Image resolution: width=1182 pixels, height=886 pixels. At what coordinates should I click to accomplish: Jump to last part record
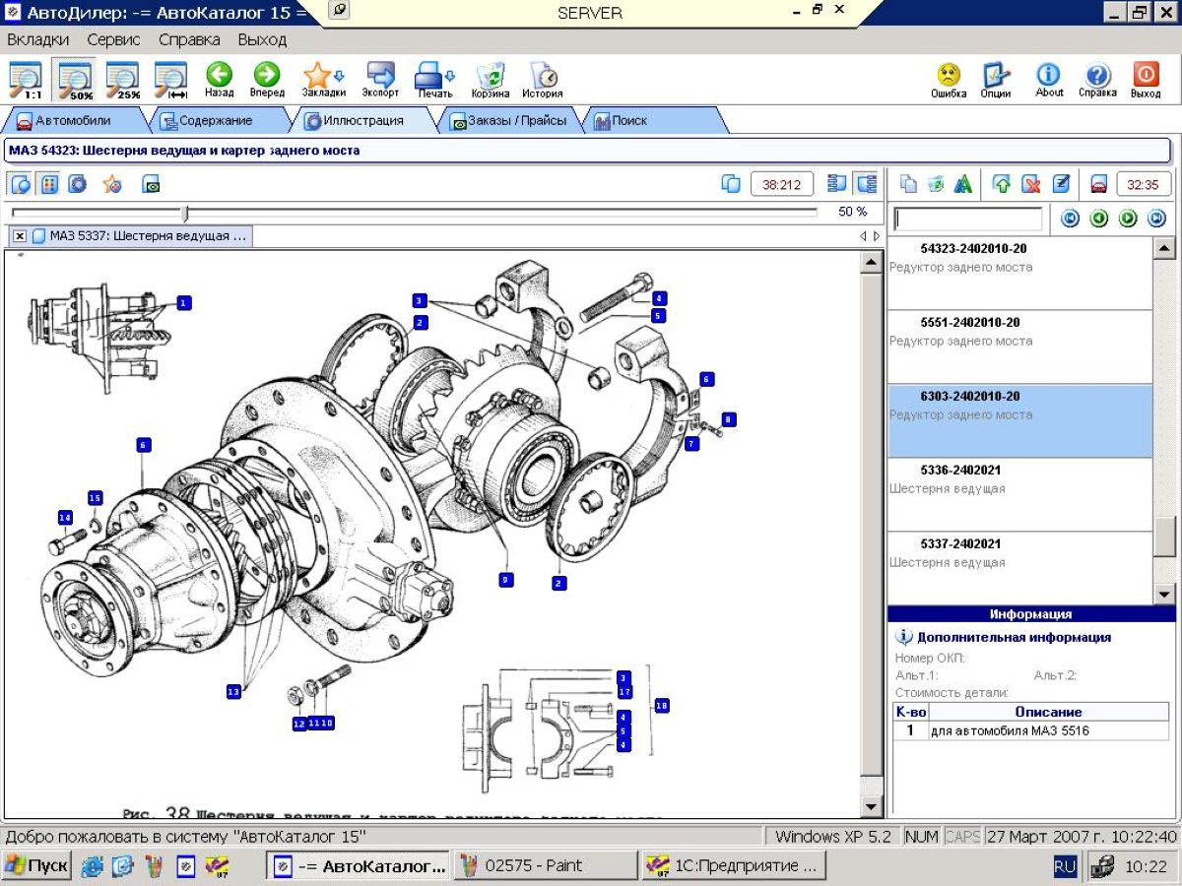1156,219
